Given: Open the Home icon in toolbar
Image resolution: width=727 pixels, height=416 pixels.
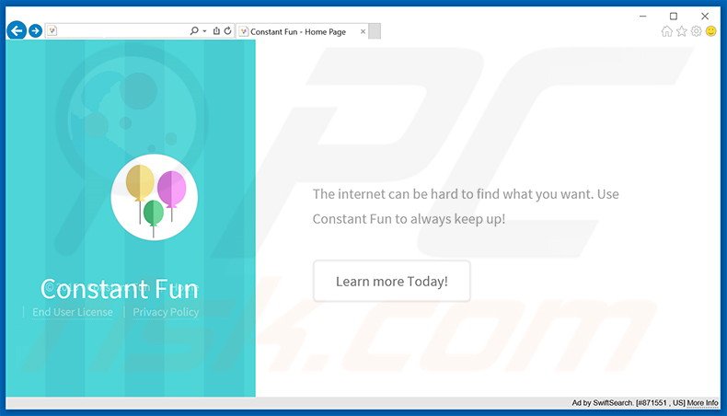Looking at the screenshot, I should coord(667,31).
